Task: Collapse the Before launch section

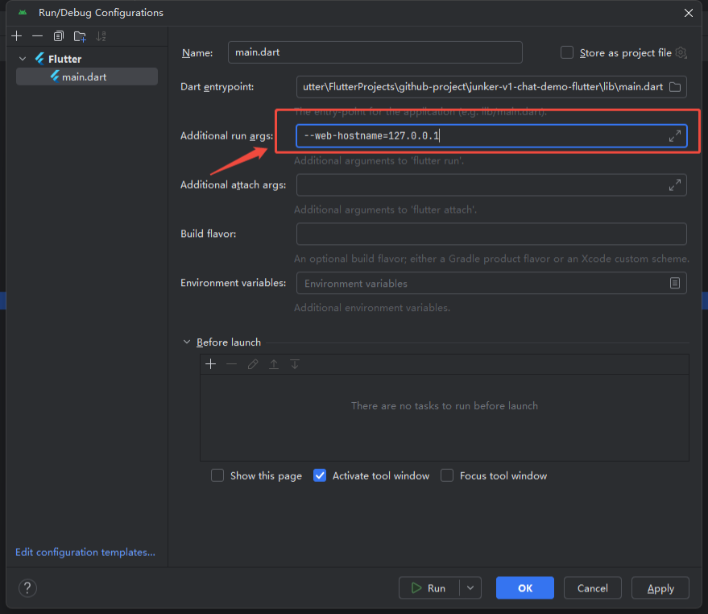Action: pyautogui.click(x=188, y=342)
